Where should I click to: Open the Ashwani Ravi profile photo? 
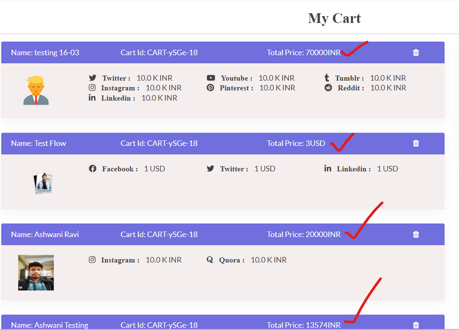pyautogui.click(x=36, y=273)
